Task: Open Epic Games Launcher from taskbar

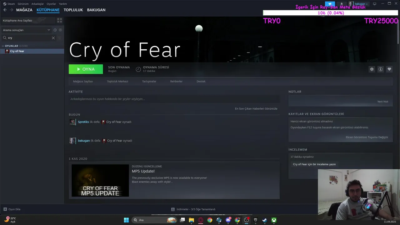Action: point(255,220)
